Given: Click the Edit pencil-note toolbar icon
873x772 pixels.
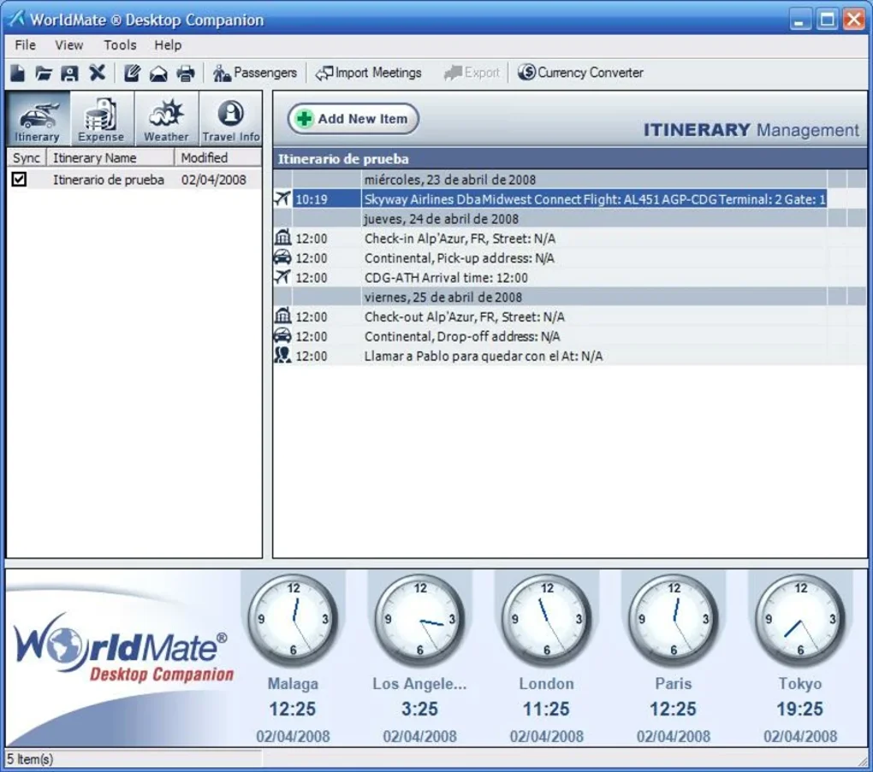Looking at the screenshot, I should 132,73.
